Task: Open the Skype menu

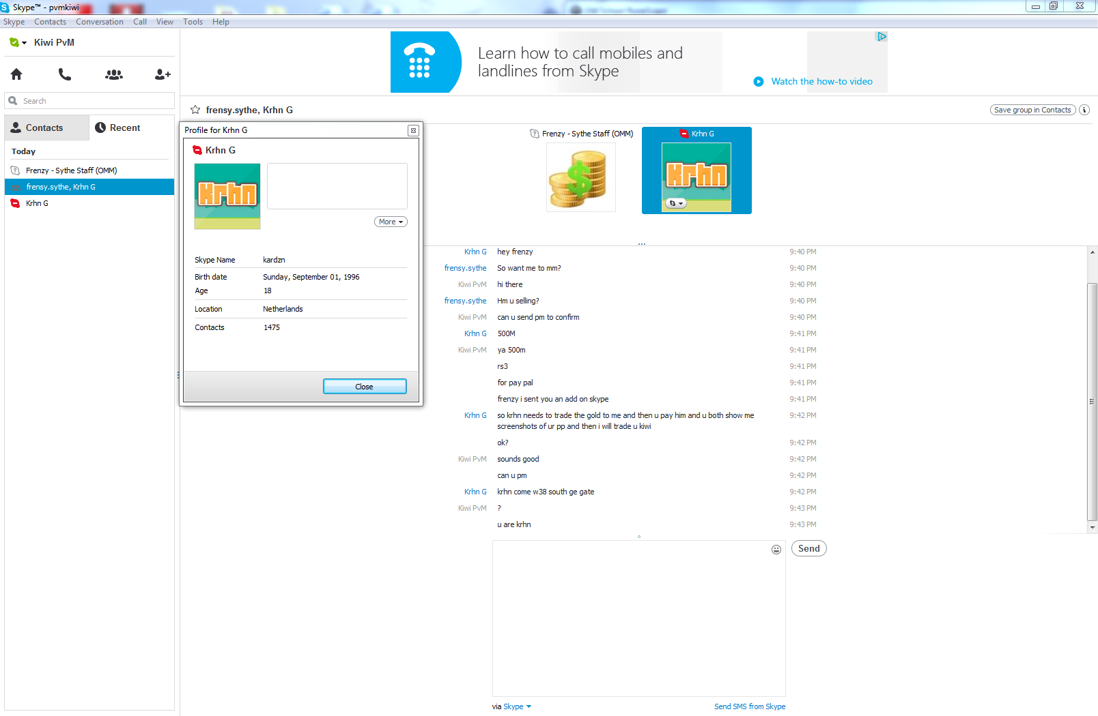Action: click(14, 22)
